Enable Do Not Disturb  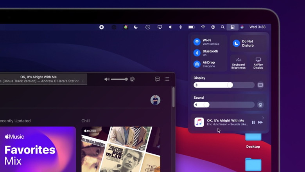pyautogui.click(x=237, y=43)
